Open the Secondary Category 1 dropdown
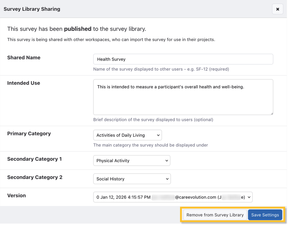The image size is (288, 225). click(132, 161)
